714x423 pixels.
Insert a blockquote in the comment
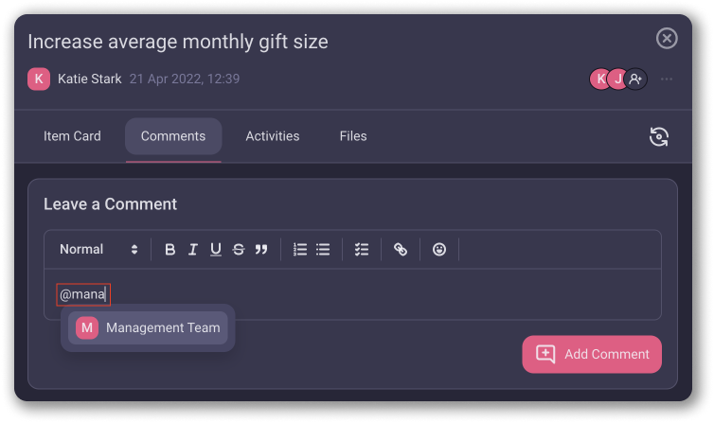(261, 250)
